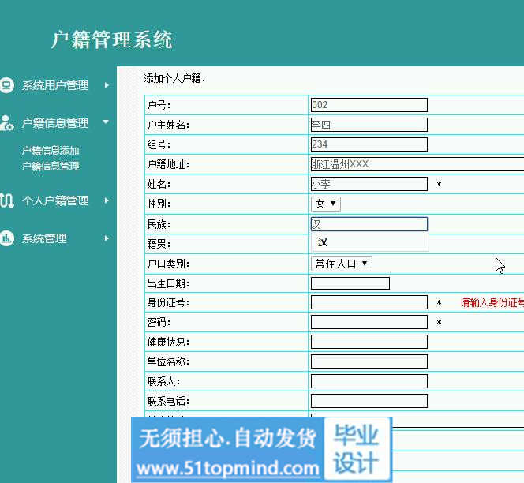Screen dimensions: 524x483
Task: Visit www.51topmind.com banner link
Action: tap(228, 468)
